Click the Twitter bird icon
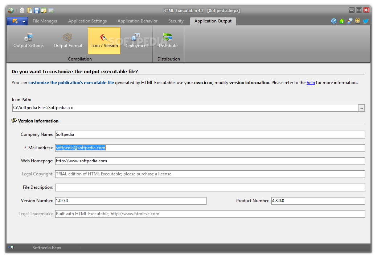Viewport: 377px width, 258px height. click(x=366, y=21)
